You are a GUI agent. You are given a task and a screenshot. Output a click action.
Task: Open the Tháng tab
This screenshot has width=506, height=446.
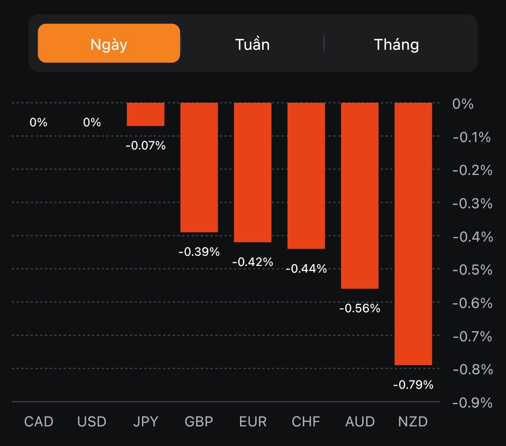tap(396, 44)
